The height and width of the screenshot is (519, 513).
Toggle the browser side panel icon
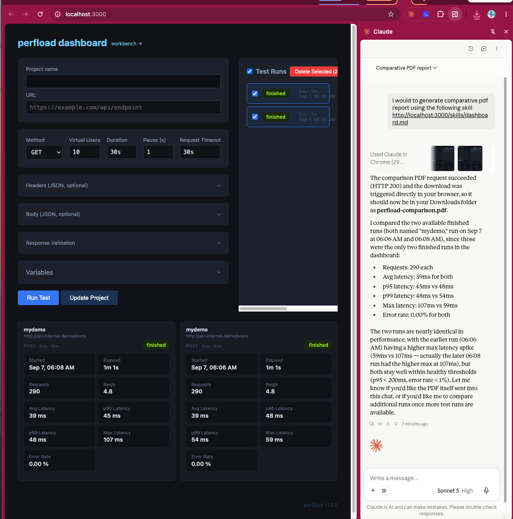tap(455, 14)
